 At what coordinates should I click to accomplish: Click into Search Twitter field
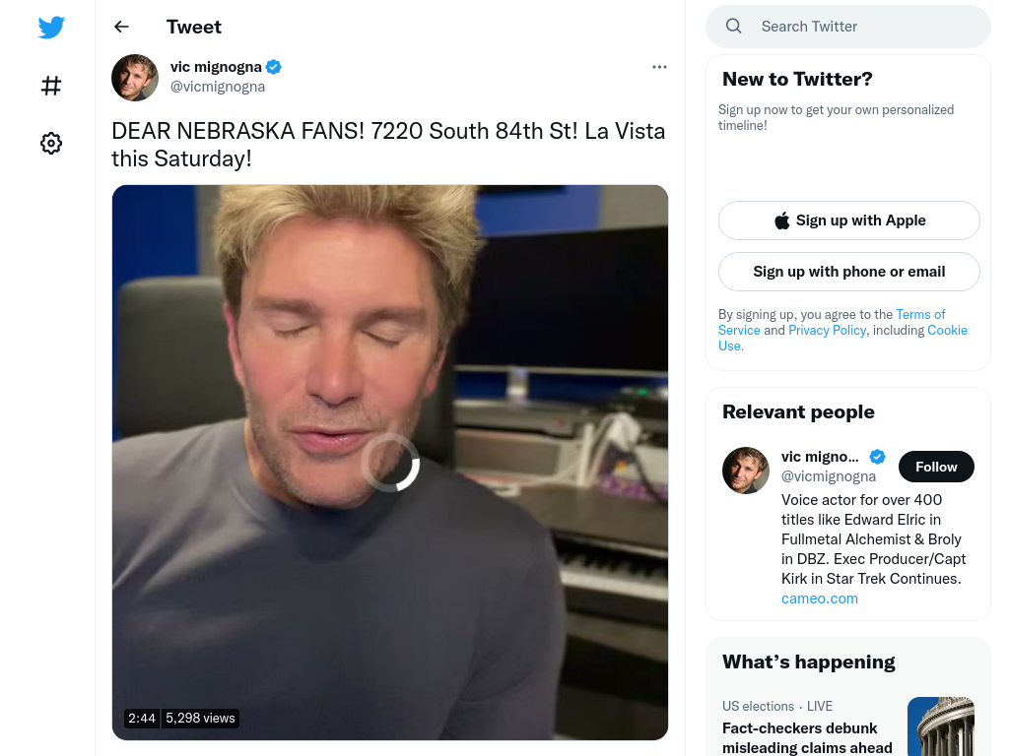(848, 27)
